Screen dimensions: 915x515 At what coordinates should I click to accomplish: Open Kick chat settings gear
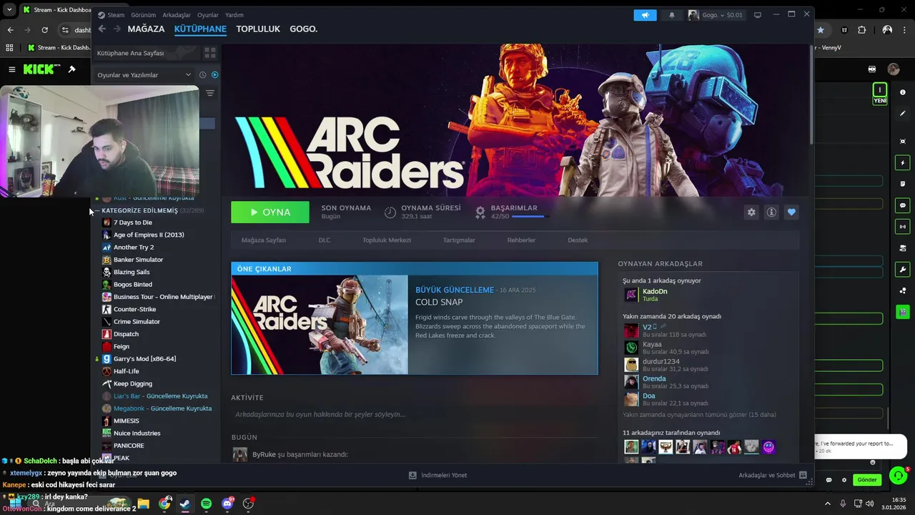(x=844, y=480)
